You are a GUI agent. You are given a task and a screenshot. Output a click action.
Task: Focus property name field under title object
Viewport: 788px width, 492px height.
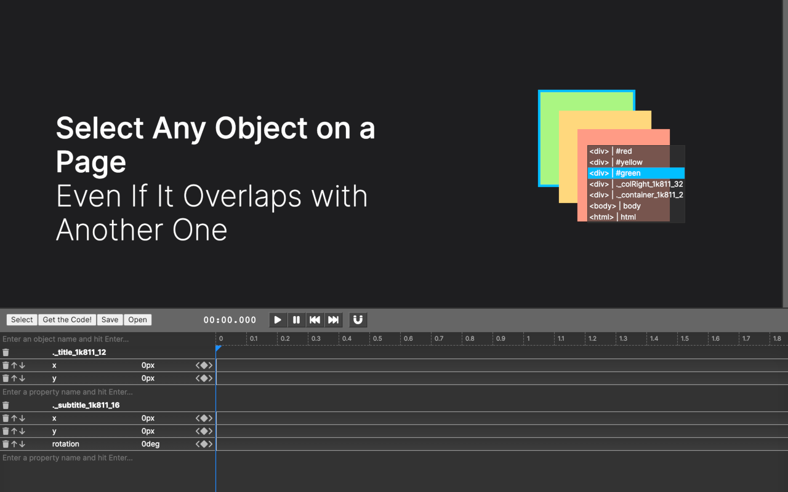[108, 392]
